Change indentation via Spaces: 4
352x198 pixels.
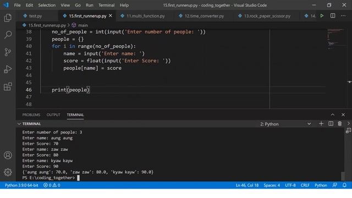(x=272, y=185)
